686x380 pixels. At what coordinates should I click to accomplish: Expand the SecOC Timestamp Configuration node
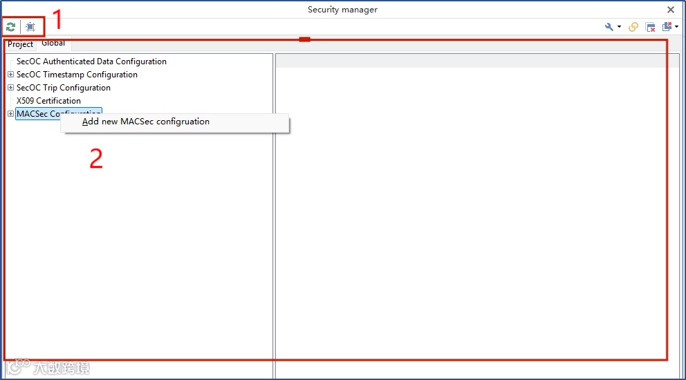(x=10, y=75)
